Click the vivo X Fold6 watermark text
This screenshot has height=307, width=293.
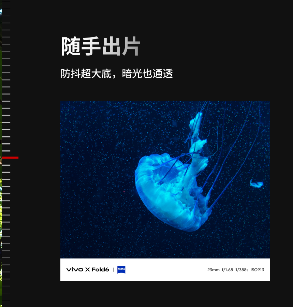pos(88,269)
